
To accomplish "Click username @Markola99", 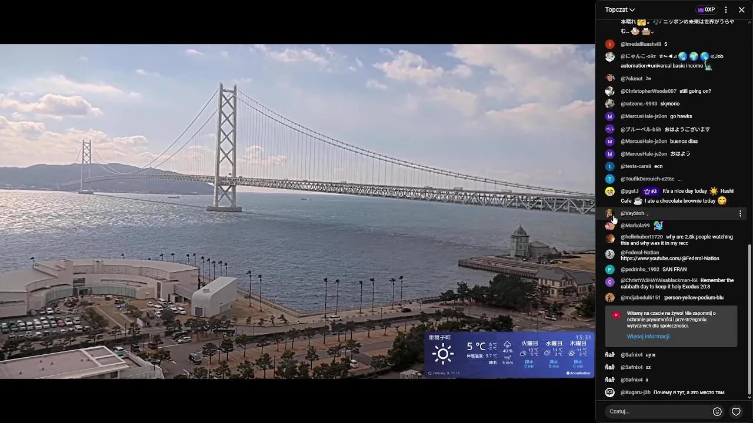I will point(635,226).
